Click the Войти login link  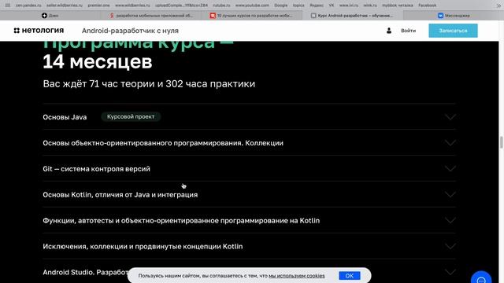pos(408,31)
